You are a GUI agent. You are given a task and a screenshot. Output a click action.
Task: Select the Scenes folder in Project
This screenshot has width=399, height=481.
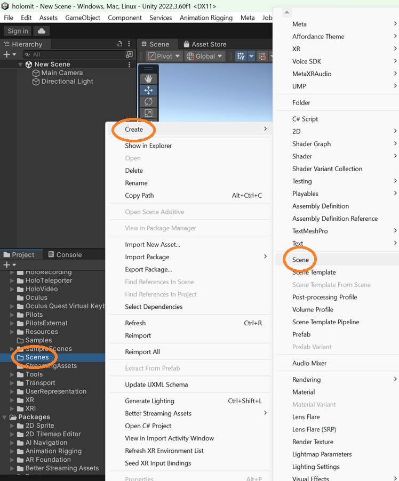click(x=37, y=357)
